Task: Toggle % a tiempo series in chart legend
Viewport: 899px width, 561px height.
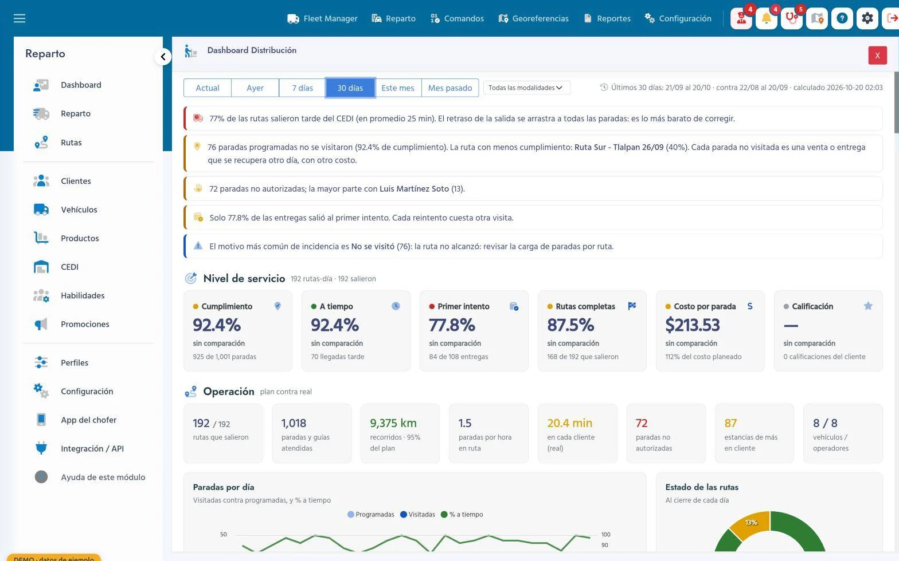Action: coord(462,515)
